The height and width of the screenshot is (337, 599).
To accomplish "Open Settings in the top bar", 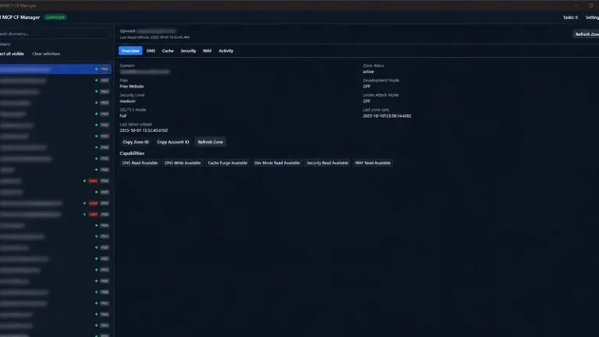I will click(592, 18).
